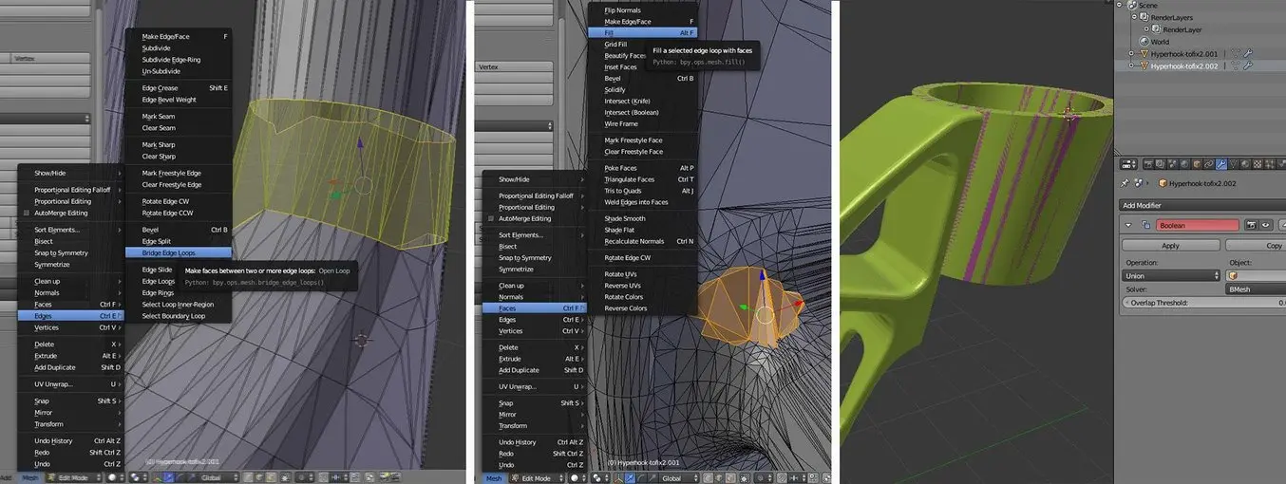Select Hyperhook-tofix2.002 in the outliner
The image size is (1286, 484).
1184,65
